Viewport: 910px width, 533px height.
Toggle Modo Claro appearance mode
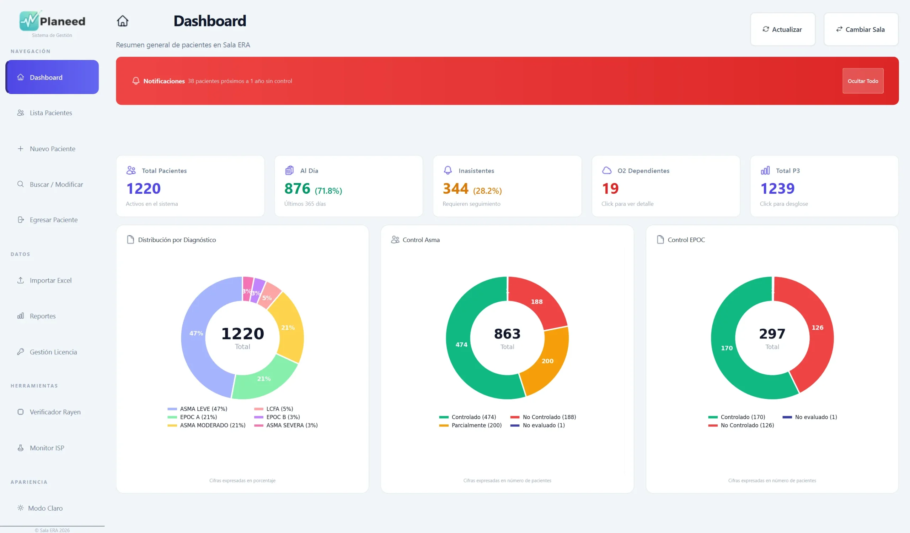click(52, 508)
